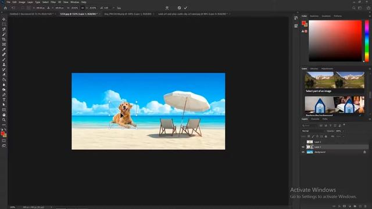Select the Dodge tool
Image resolution: width=372 pixels, height=209 pixels.
point(4,89)
